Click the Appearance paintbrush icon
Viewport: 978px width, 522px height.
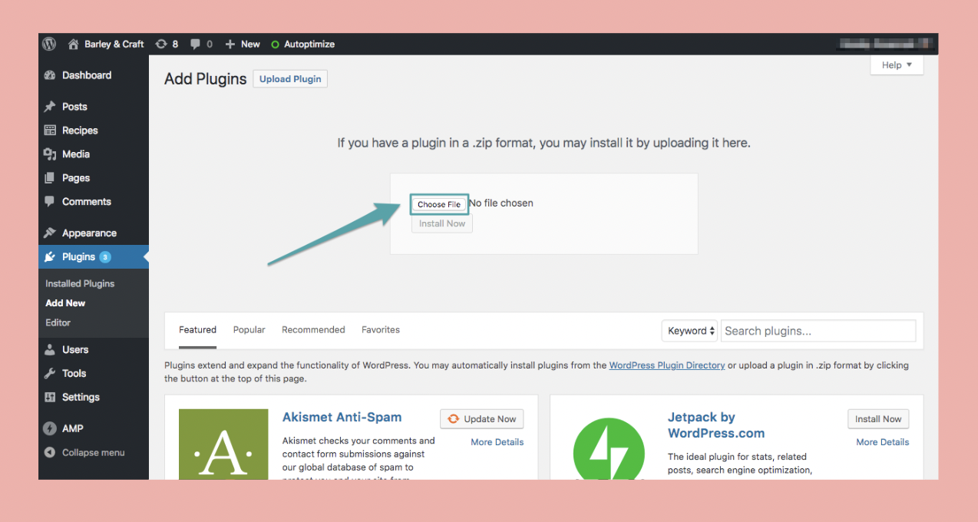(x=50, y=233)
